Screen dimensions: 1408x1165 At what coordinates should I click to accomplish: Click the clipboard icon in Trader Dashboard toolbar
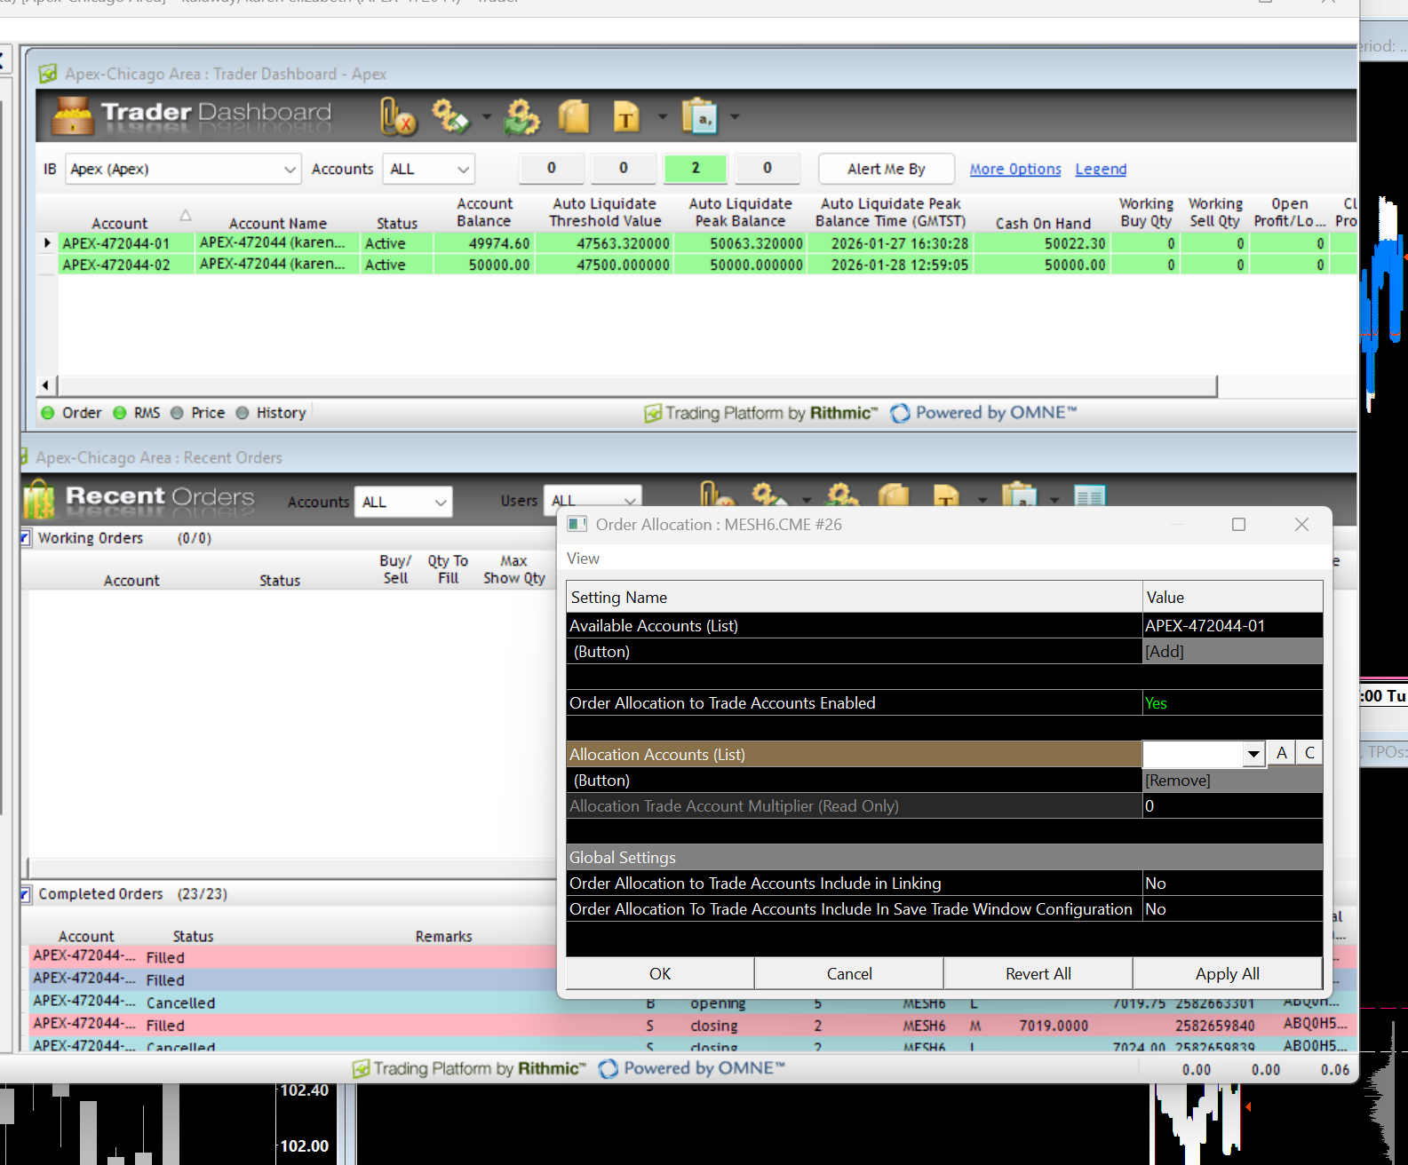[x=700, y=116]
